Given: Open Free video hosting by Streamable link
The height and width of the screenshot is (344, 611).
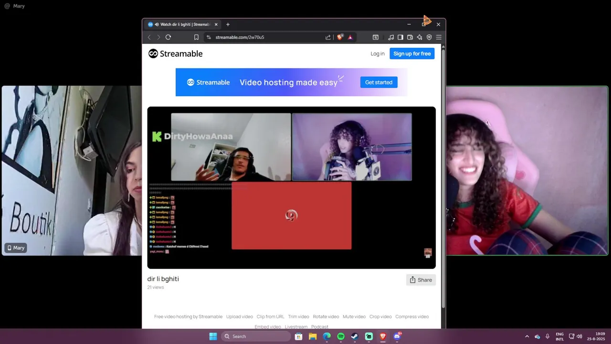Looking at the screenshot, I should coord(188,317).
